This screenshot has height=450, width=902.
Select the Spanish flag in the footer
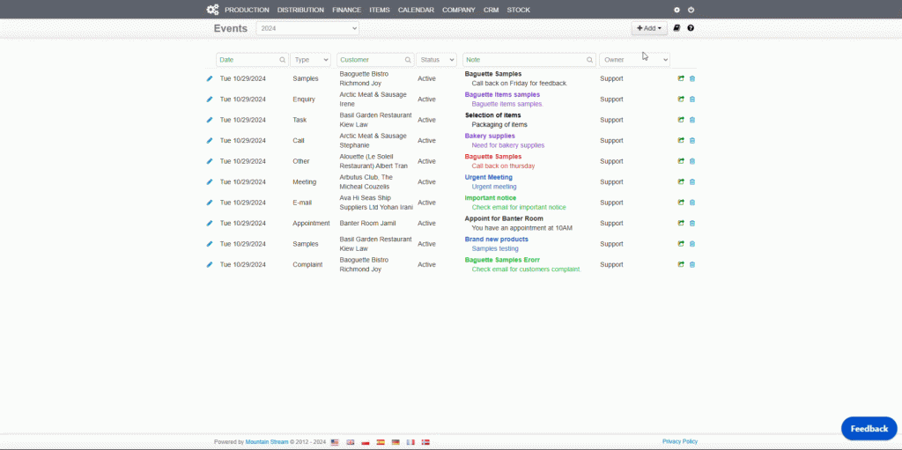pos(381,442)
